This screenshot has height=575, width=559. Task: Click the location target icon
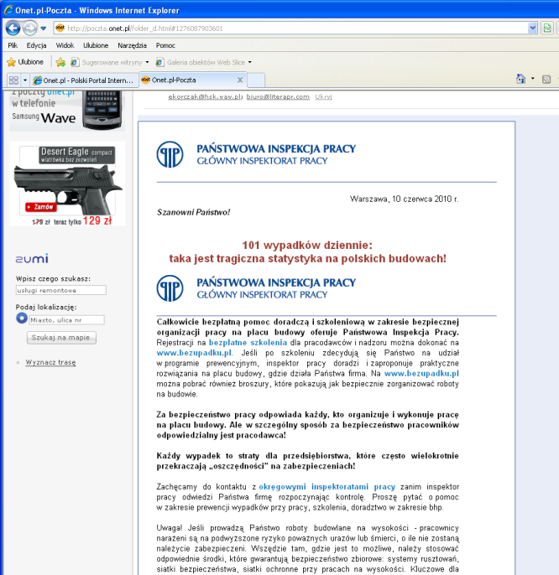pos(22,319)
